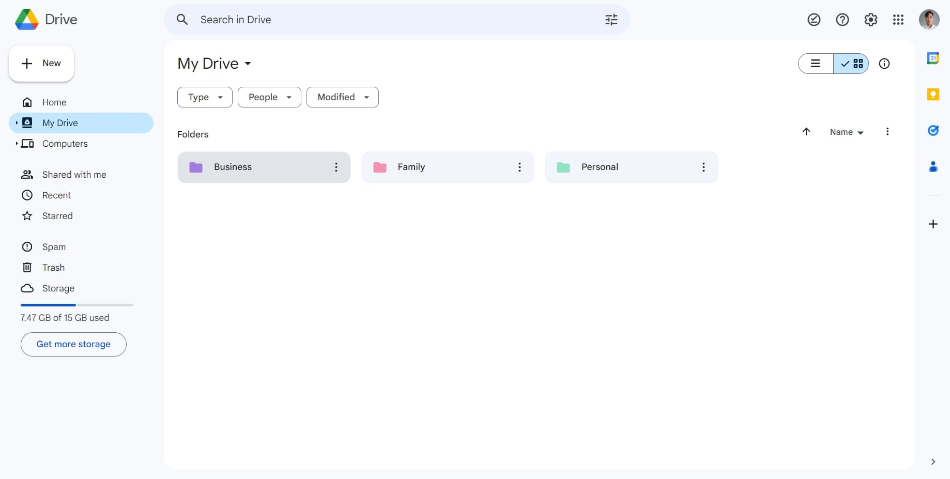Viewport: 950px width, 479px height.
Task: Open Spam in the sidebar
Action: coord(81,247)
